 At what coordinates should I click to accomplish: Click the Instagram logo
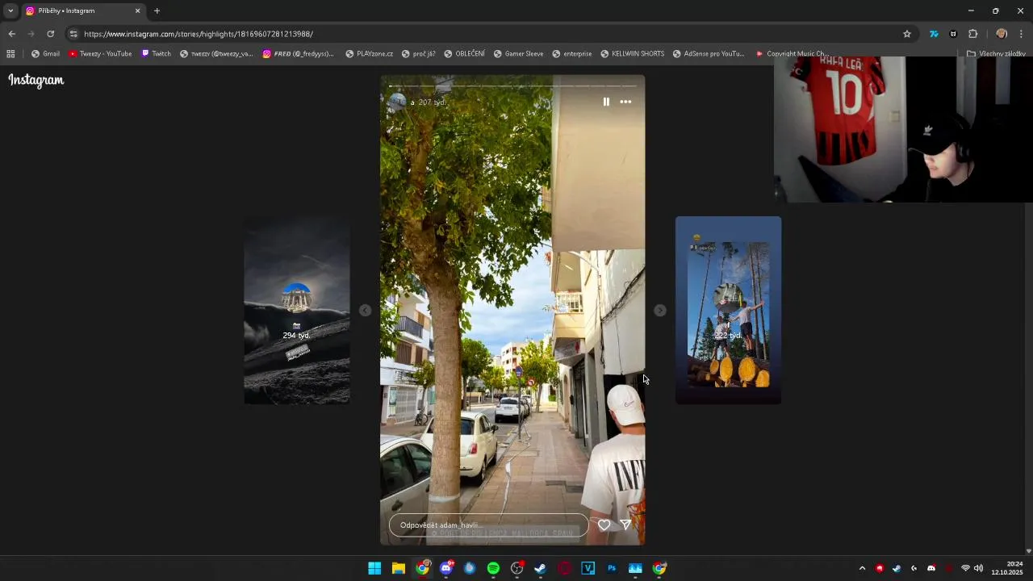click(36, 80)
